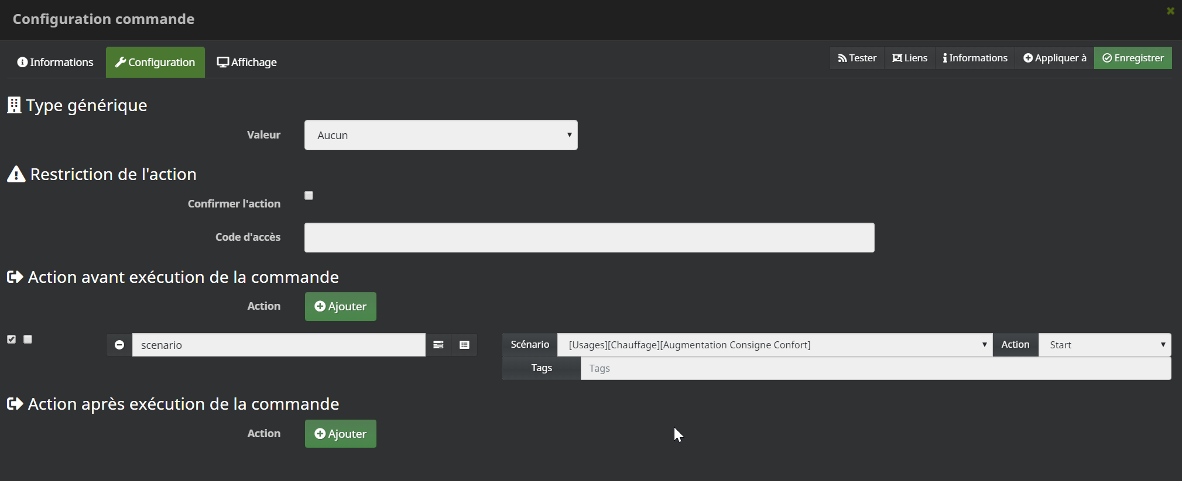Remove the scenario action with minus icon
This screenshot has height=481, width=1182.
tap(119, 345)
